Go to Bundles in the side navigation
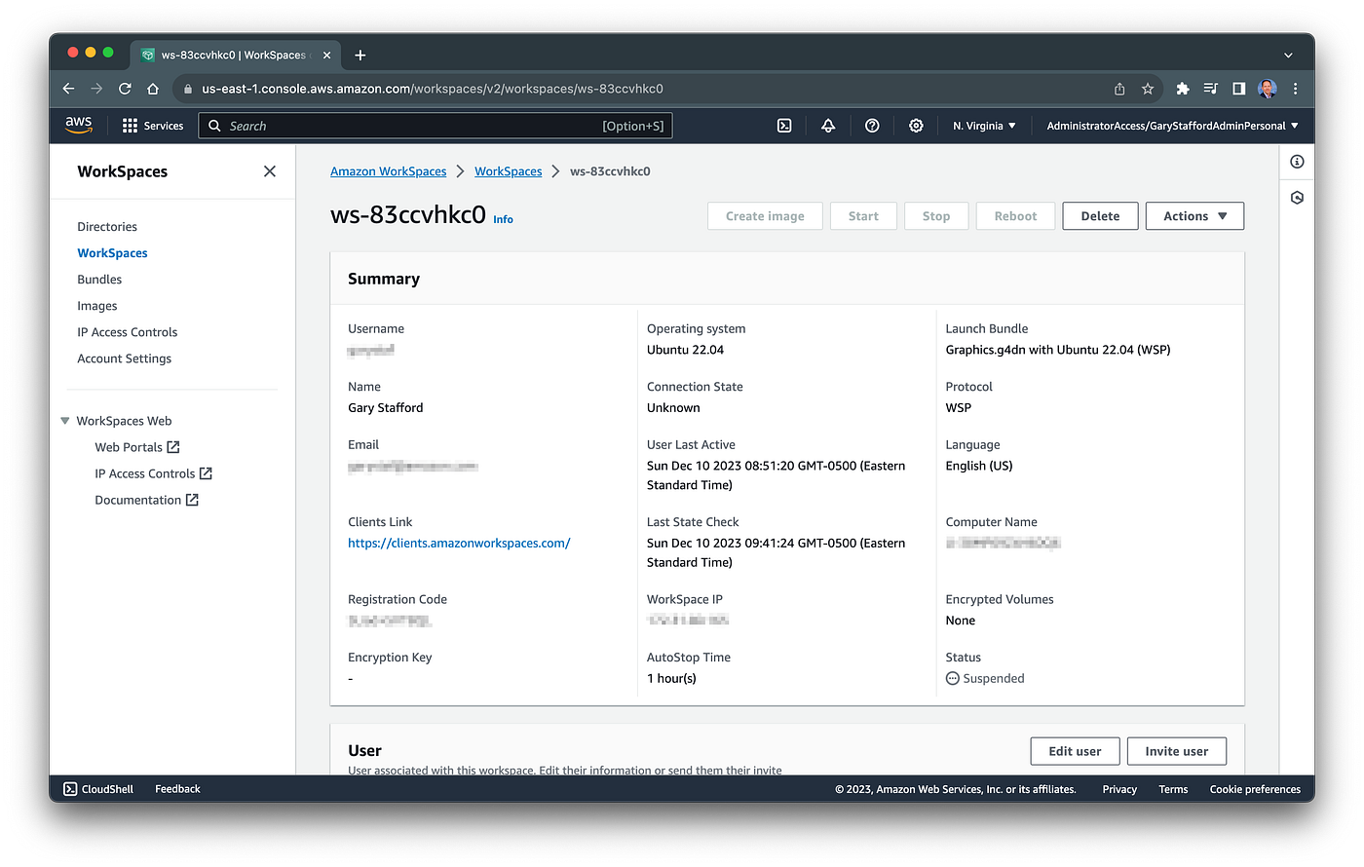Image resolution: width=1364 pixels, height=867 pixels. [99, 280]
